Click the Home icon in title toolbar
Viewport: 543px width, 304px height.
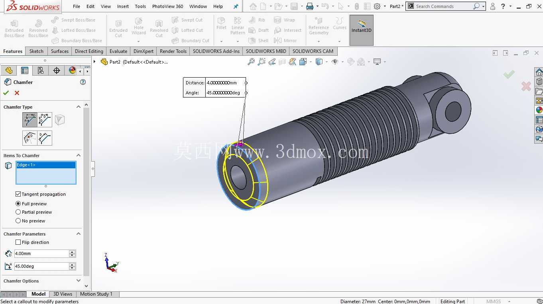(x=253, y=6)
